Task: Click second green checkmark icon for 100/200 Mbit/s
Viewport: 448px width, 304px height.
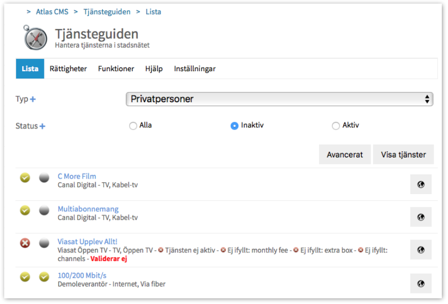Action: [44, 277]
